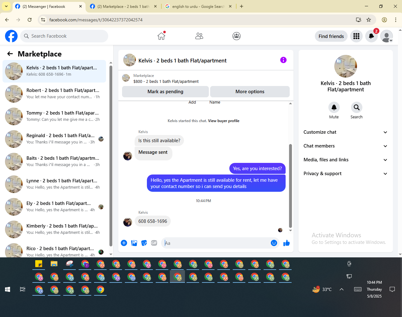402x317 pixels.
Task: Click the Find friends button
Action: [331, 36]
